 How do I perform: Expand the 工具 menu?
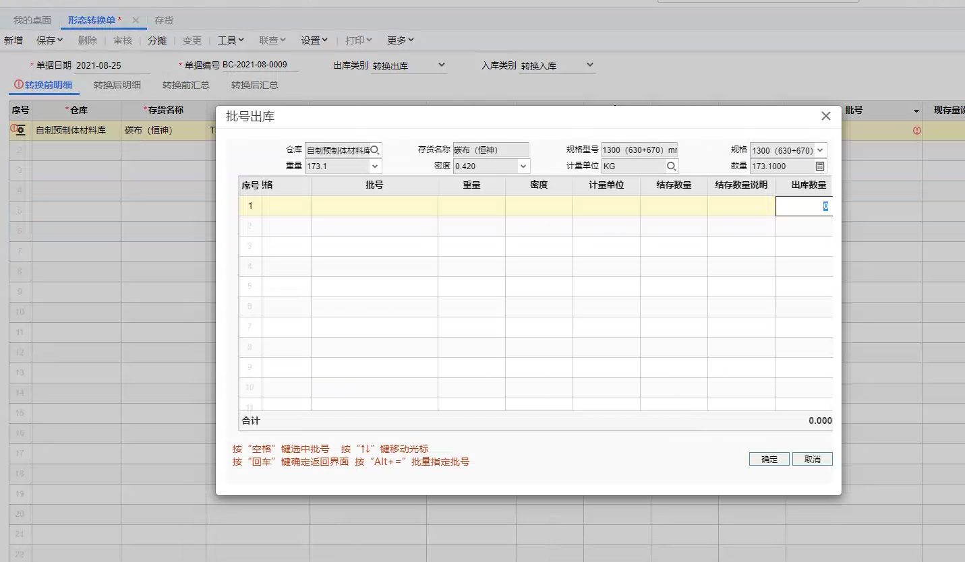(x=231, y=40)
